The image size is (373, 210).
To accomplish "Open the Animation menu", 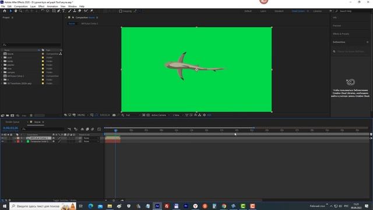I will (x=52, y=6).
